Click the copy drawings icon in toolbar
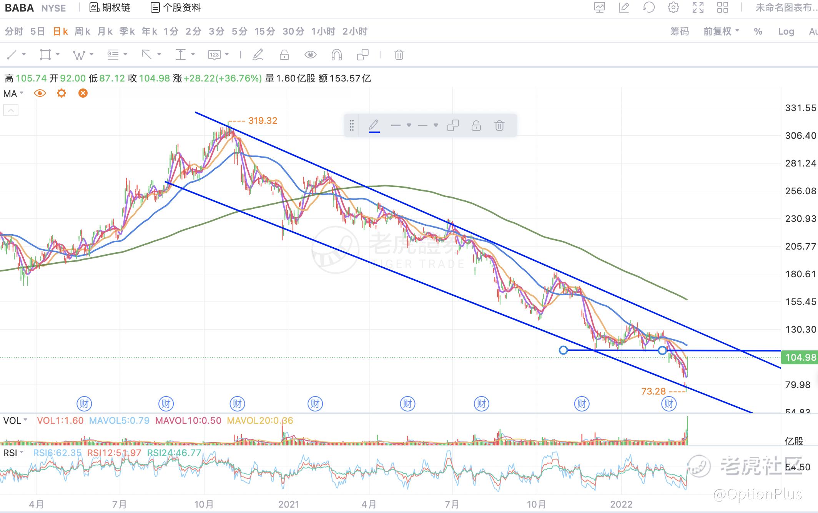Viewport: 818px width, 513px height. [362, 55]
